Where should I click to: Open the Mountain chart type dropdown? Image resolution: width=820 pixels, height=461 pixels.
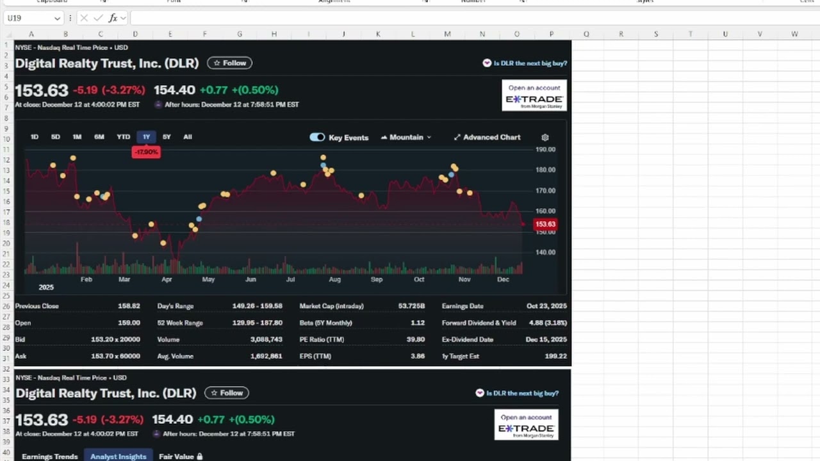point(406,137)
